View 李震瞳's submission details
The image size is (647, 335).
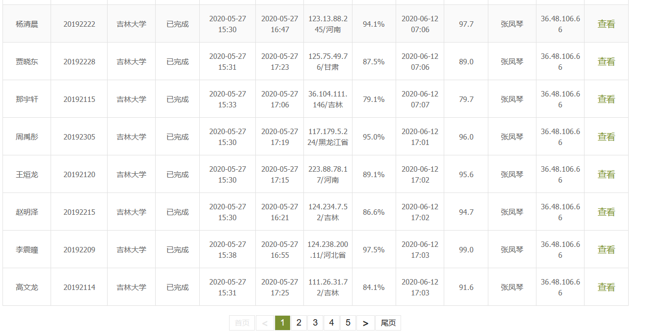[606, 249]
